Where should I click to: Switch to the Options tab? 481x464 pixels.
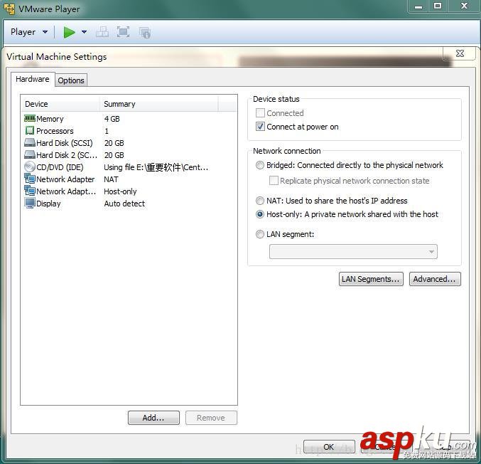click(71, 80)
